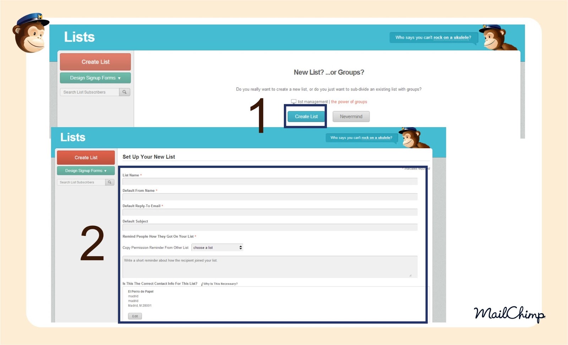Click the "Set Up Your New List" heading

tap(149, 157)
